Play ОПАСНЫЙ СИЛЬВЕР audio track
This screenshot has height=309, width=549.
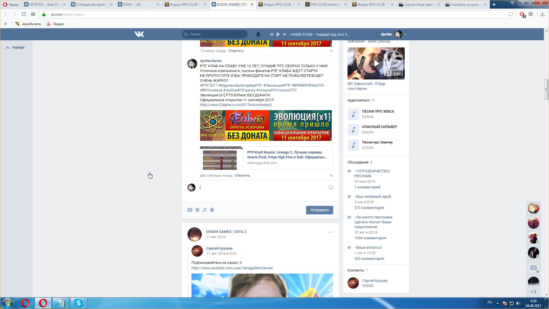(x=353, y=130)
